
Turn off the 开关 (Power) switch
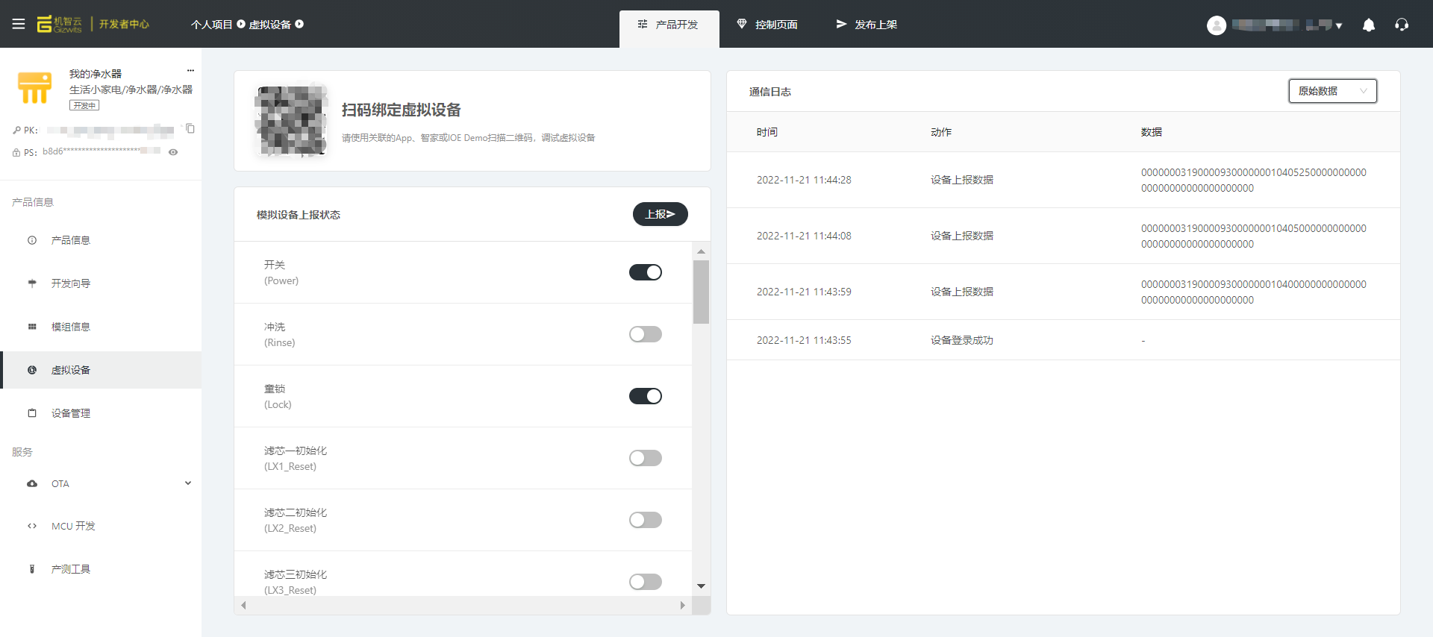coord(646,272)
